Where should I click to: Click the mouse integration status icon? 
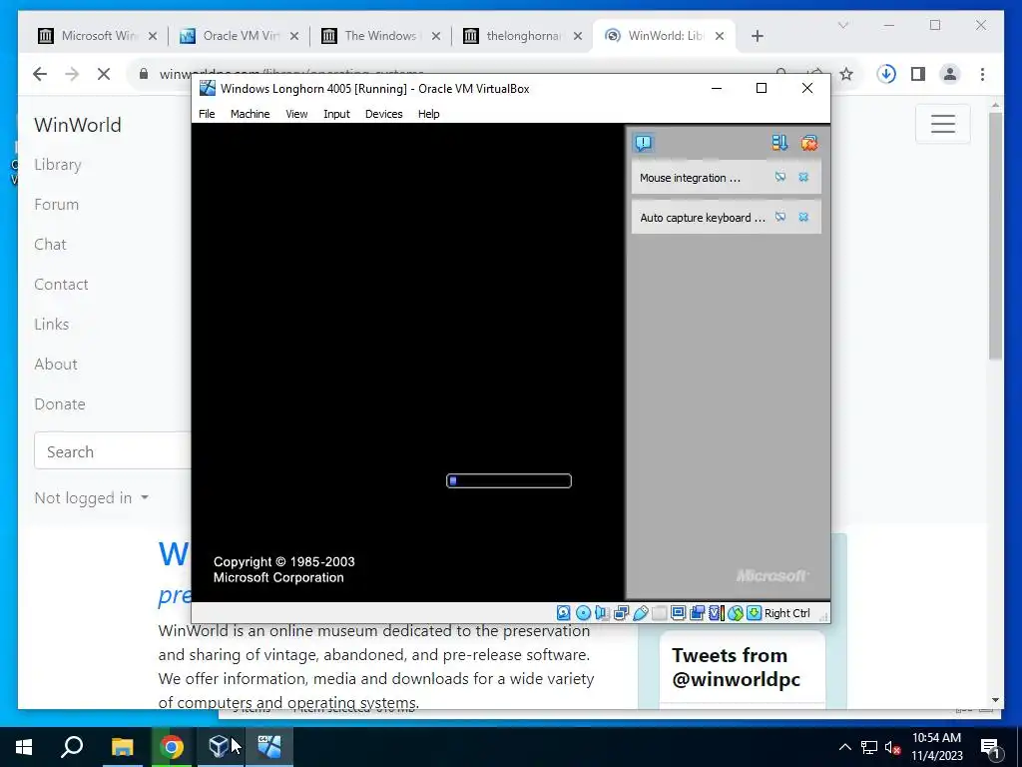[x=736, y=613]
